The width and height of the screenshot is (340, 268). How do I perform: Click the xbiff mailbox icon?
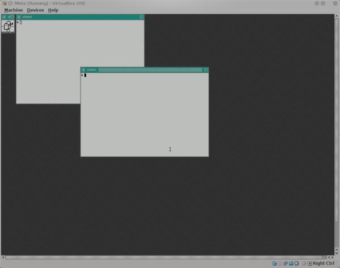tap(8, 26)
